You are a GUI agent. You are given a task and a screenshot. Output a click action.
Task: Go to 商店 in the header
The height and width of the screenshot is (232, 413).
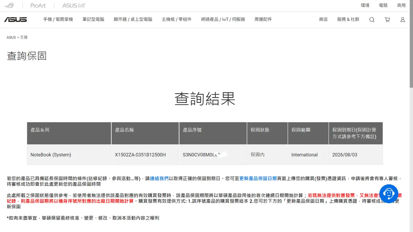click(323, 19)
